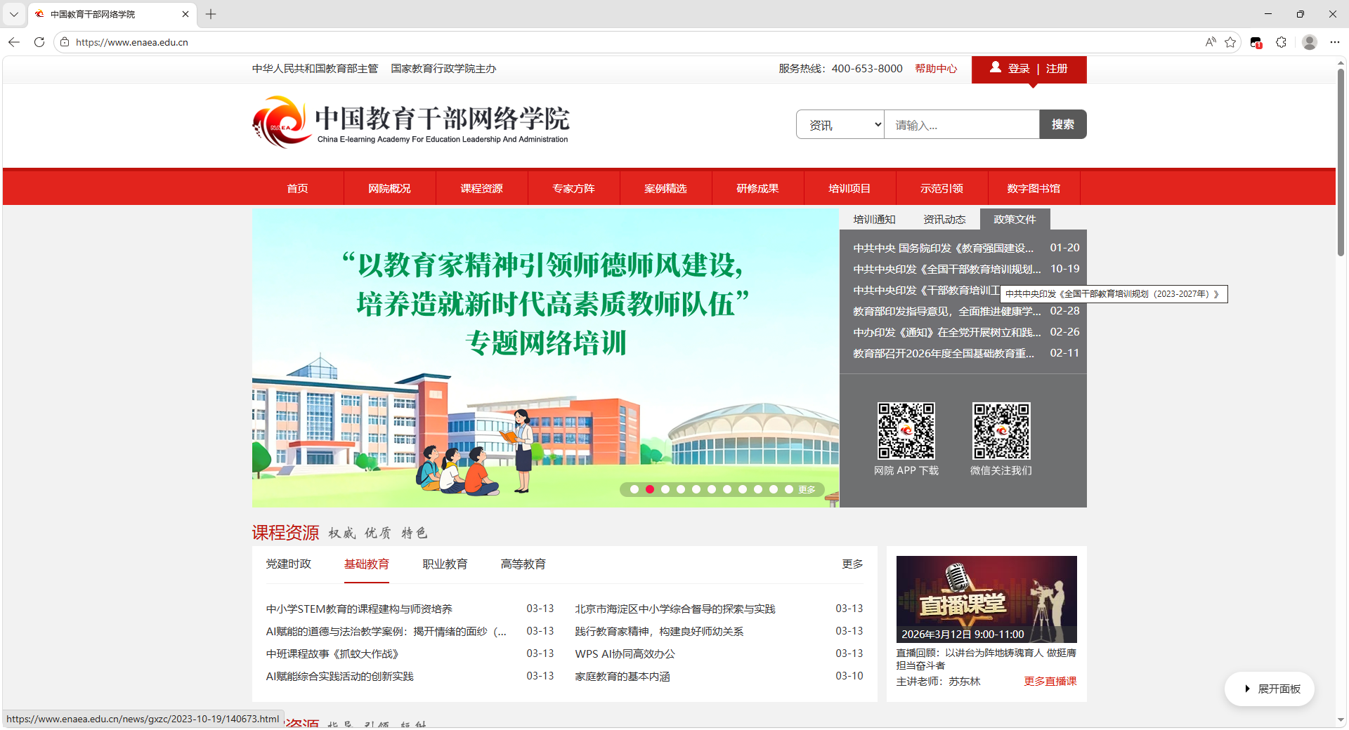Click the browser back arrow

[14, 42]
